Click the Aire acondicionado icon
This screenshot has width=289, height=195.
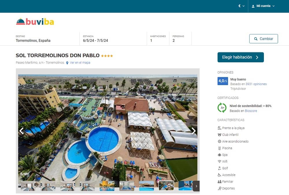[x=219, y=141]
